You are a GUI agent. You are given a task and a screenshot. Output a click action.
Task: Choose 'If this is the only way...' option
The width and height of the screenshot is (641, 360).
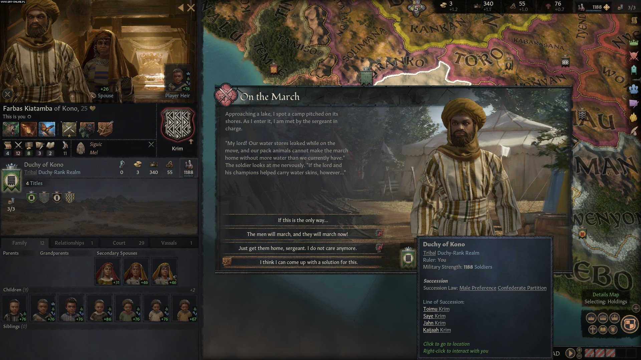pyautogui.click(x=303, y=220)
